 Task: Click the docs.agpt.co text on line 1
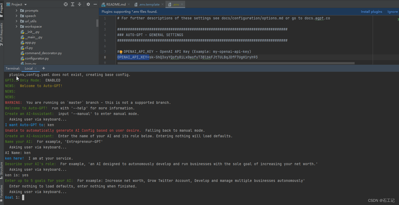coord(317,18)
